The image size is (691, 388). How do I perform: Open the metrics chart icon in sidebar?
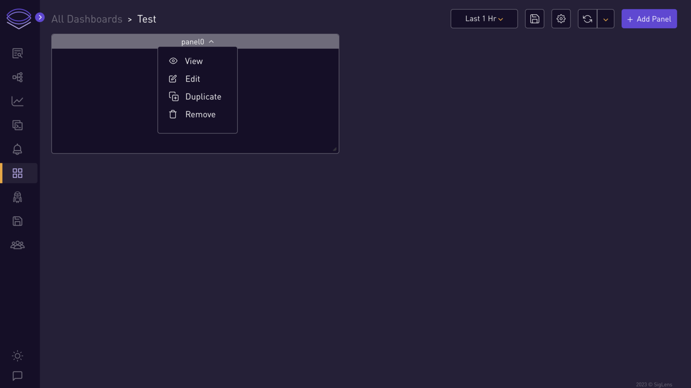click(x=17, y=101)
